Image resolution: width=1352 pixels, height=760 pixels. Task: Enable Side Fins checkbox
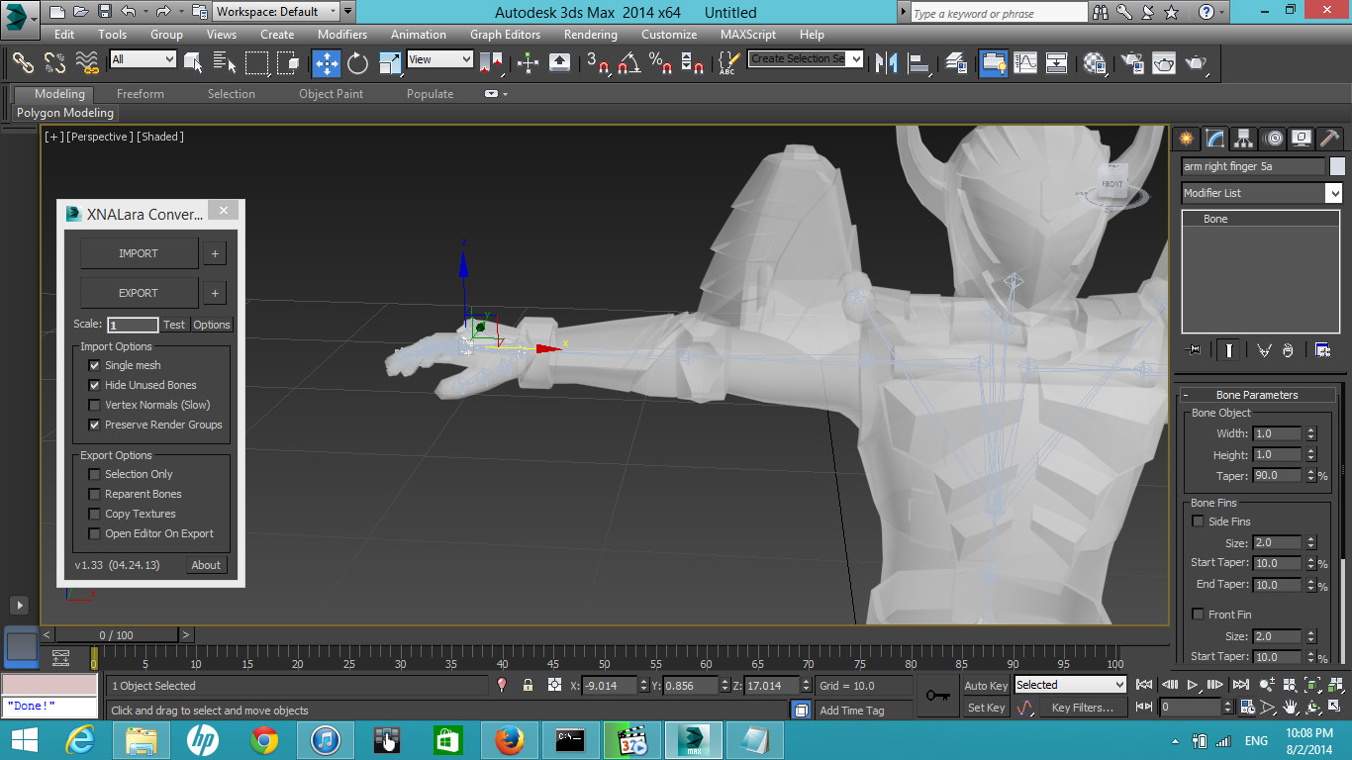pos(1199,522)
